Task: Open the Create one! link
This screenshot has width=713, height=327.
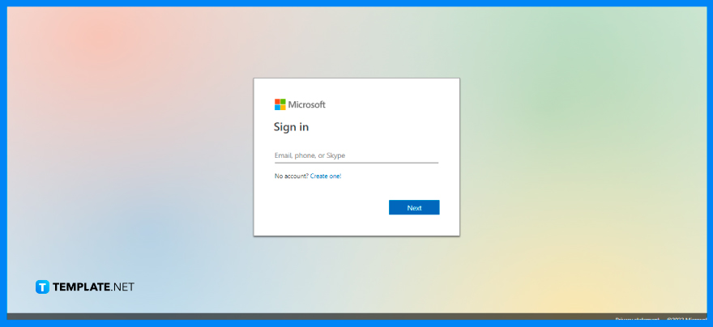Action: (326, 176)
